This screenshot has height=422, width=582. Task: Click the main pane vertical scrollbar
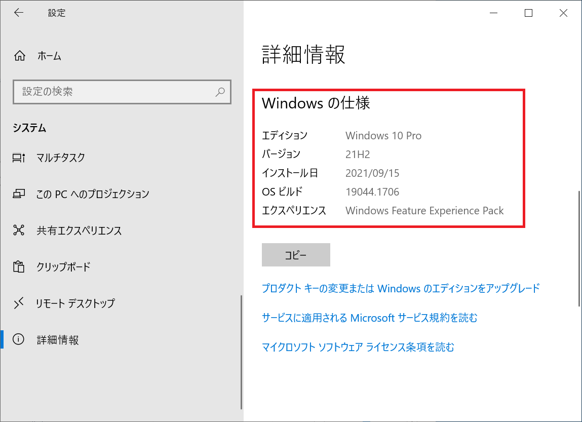(579, 248)
